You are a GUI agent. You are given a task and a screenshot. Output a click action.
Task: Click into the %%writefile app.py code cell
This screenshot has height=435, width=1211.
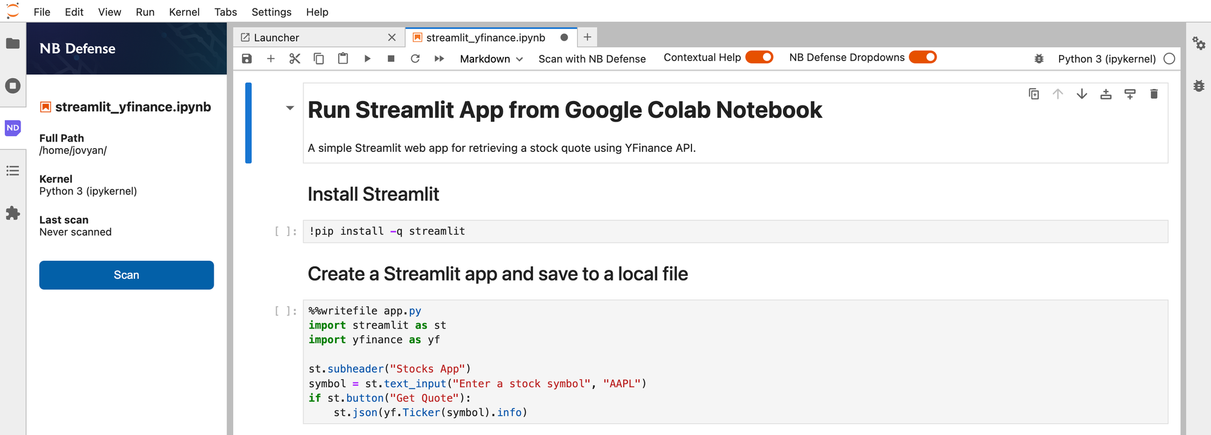[x=735, y=362]
